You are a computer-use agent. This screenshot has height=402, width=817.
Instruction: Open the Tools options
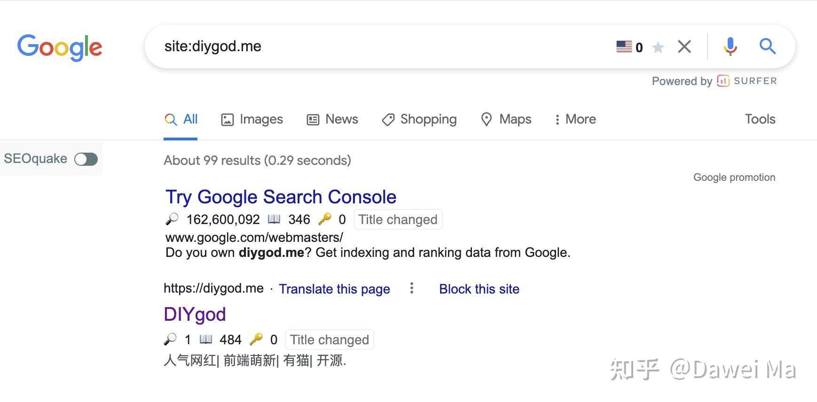tap(760, 119)
